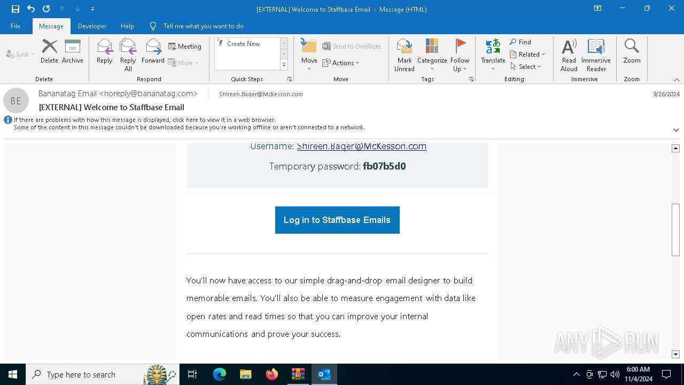684x385 pixels.
Task: Click the taskbar search box
Action: pos(102,374)
